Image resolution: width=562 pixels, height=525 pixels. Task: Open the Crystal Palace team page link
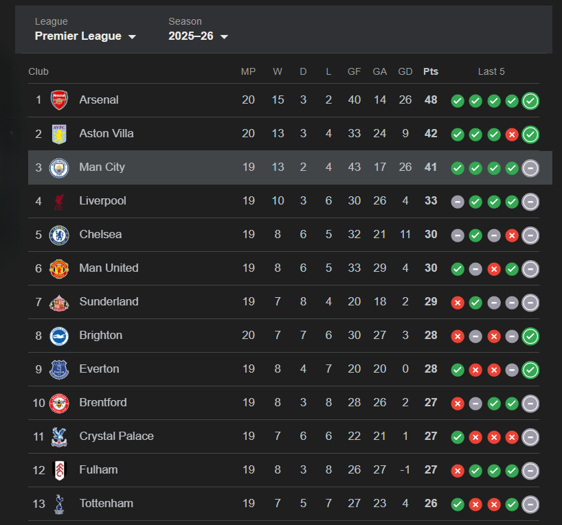tap(117, 436)
